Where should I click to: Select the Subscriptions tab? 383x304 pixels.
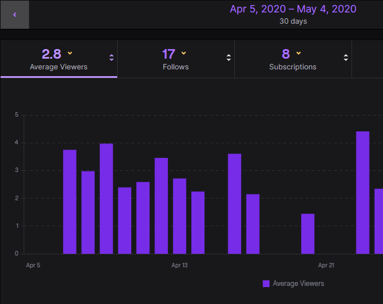[x=293, y=59]
